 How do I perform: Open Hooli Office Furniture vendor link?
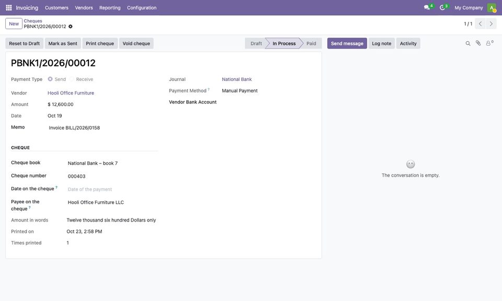71,93
